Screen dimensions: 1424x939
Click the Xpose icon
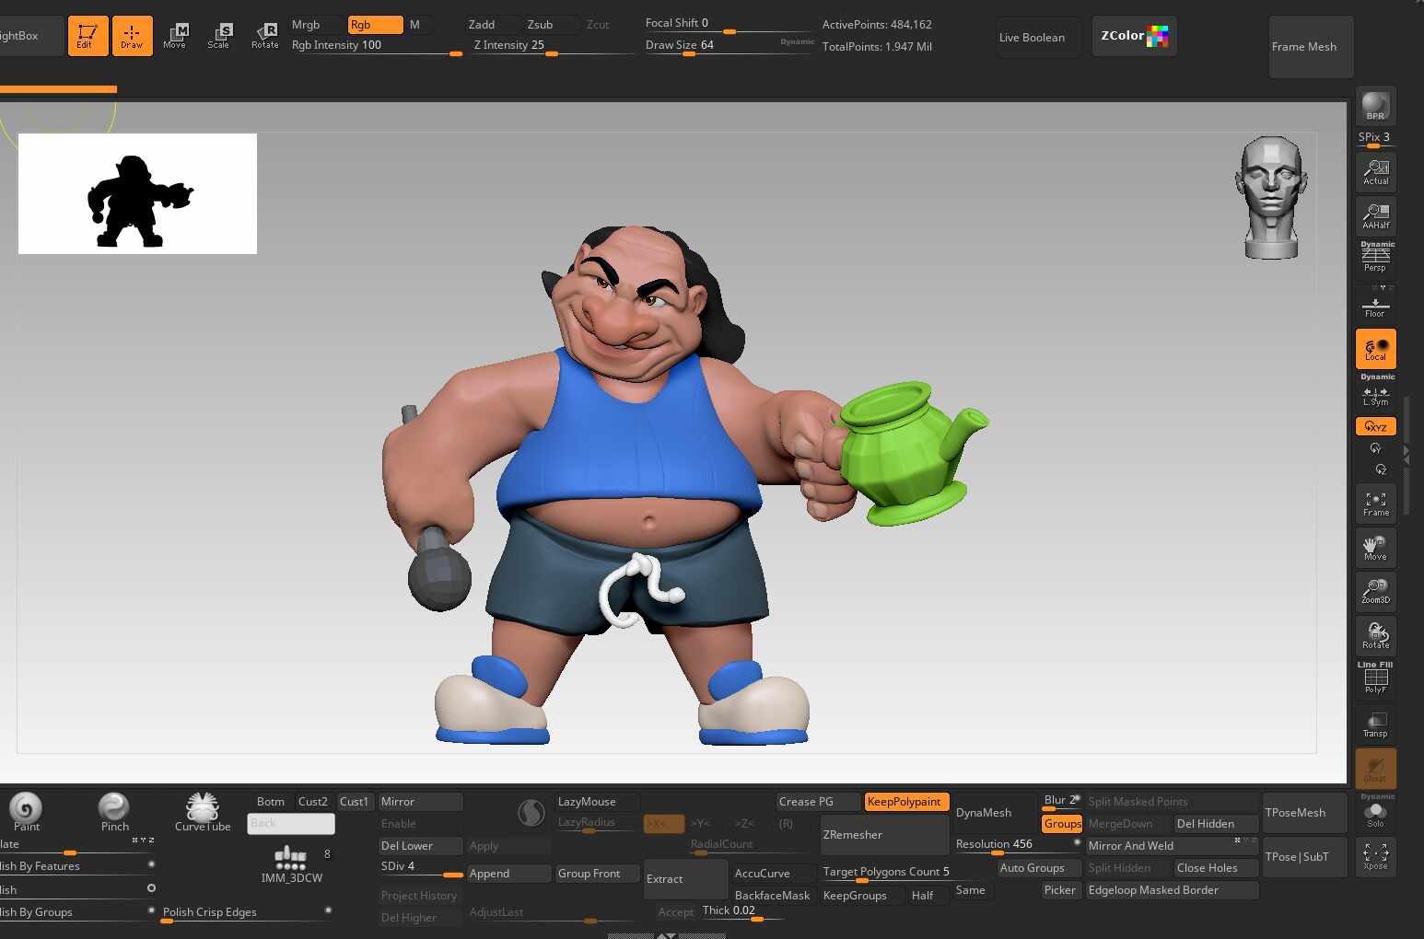[x=1375, y=857]
